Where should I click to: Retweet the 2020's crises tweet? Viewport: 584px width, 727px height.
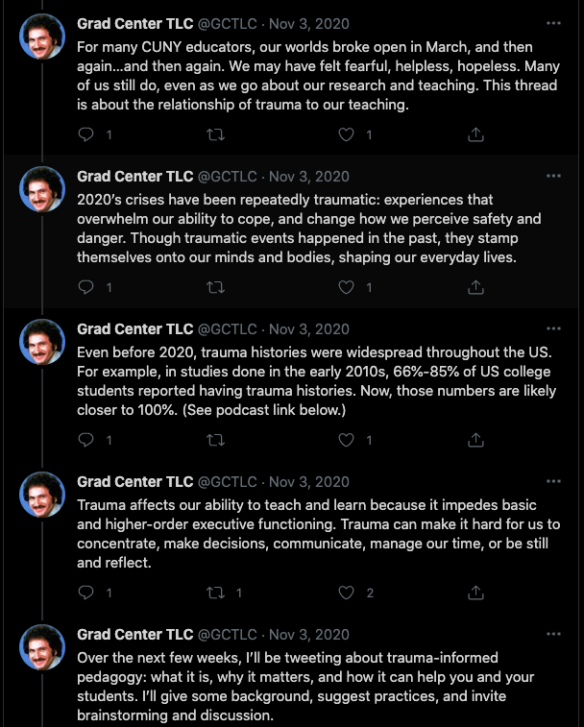click(x=216, y=287)
